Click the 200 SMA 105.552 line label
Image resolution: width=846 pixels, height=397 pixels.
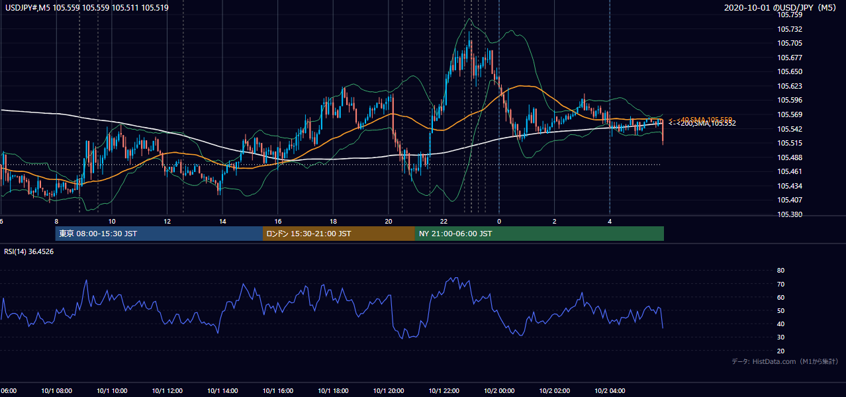click(702, 124)
